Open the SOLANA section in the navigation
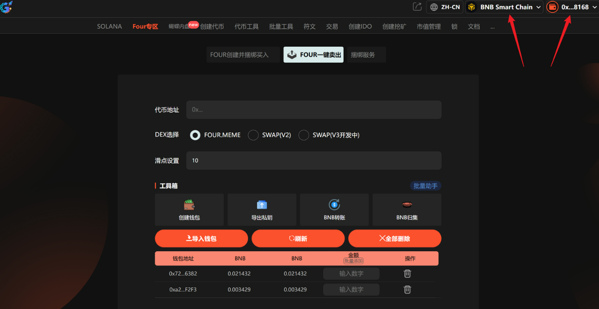The height and width of the screenshot is (309, 599). [x=109, y=26]
